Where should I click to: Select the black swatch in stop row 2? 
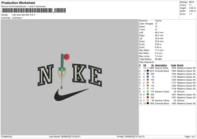click(148, 71)
